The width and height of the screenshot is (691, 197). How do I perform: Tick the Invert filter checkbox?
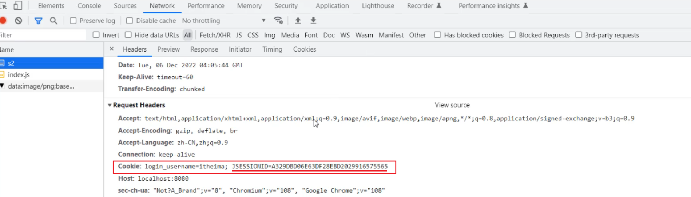click(96, 35)
